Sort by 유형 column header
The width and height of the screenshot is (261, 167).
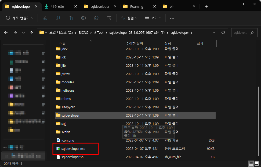(x=168, y=43)
